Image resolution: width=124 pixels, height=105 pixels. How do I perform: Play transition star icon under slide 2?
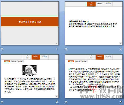(66, 49)
